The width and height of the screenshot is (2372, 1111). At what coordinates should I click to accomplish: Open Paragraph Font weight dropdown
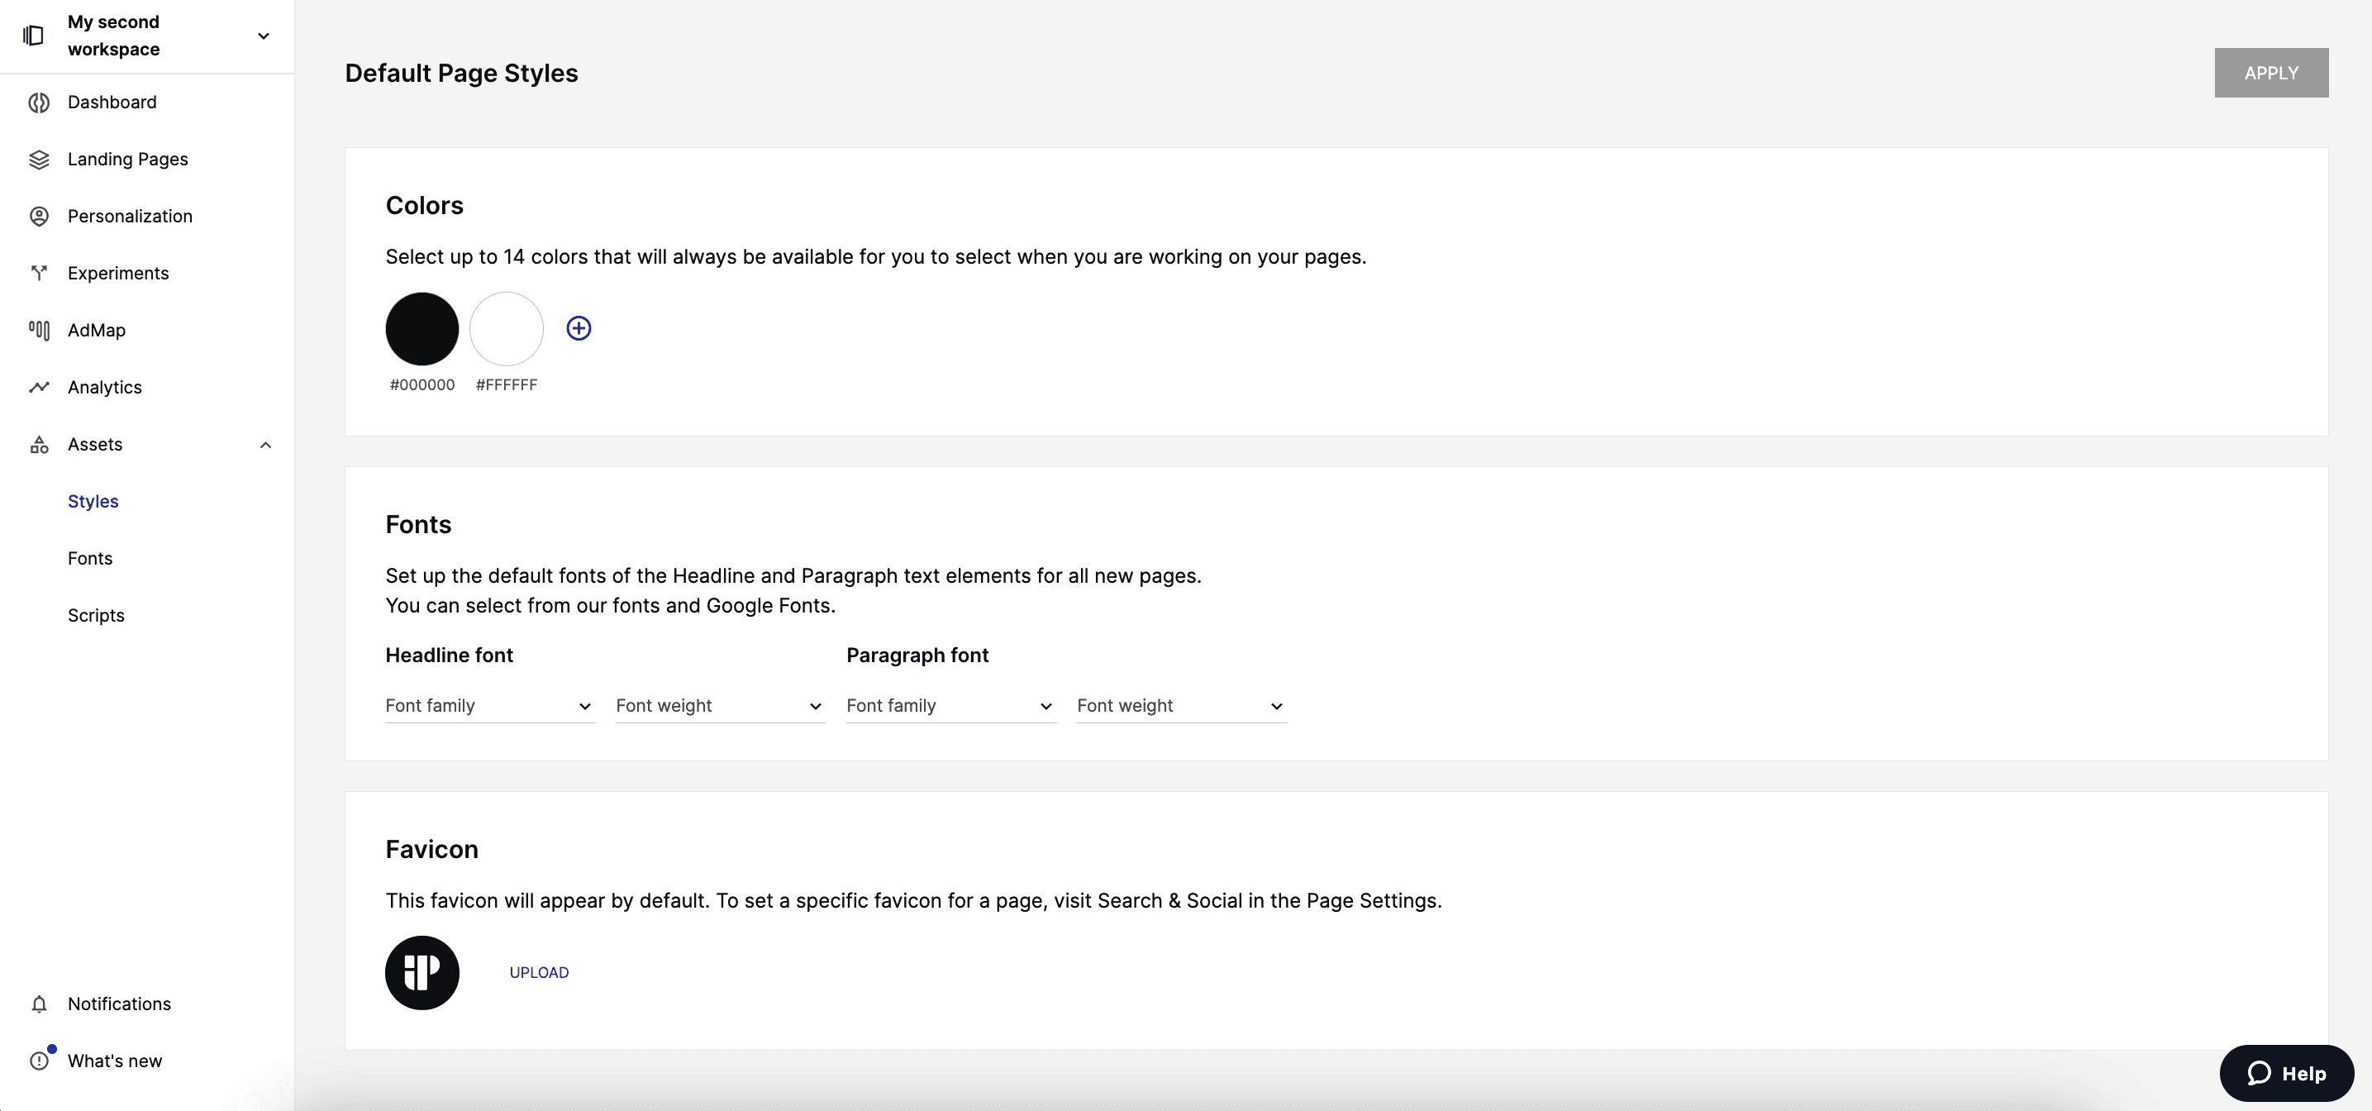coord(1181,707)
